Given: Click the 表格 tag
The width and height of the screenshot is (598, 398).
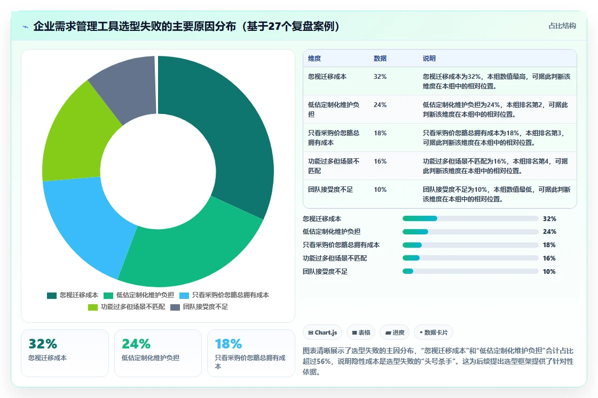Looking at the screenshot, I should point(361,332).
